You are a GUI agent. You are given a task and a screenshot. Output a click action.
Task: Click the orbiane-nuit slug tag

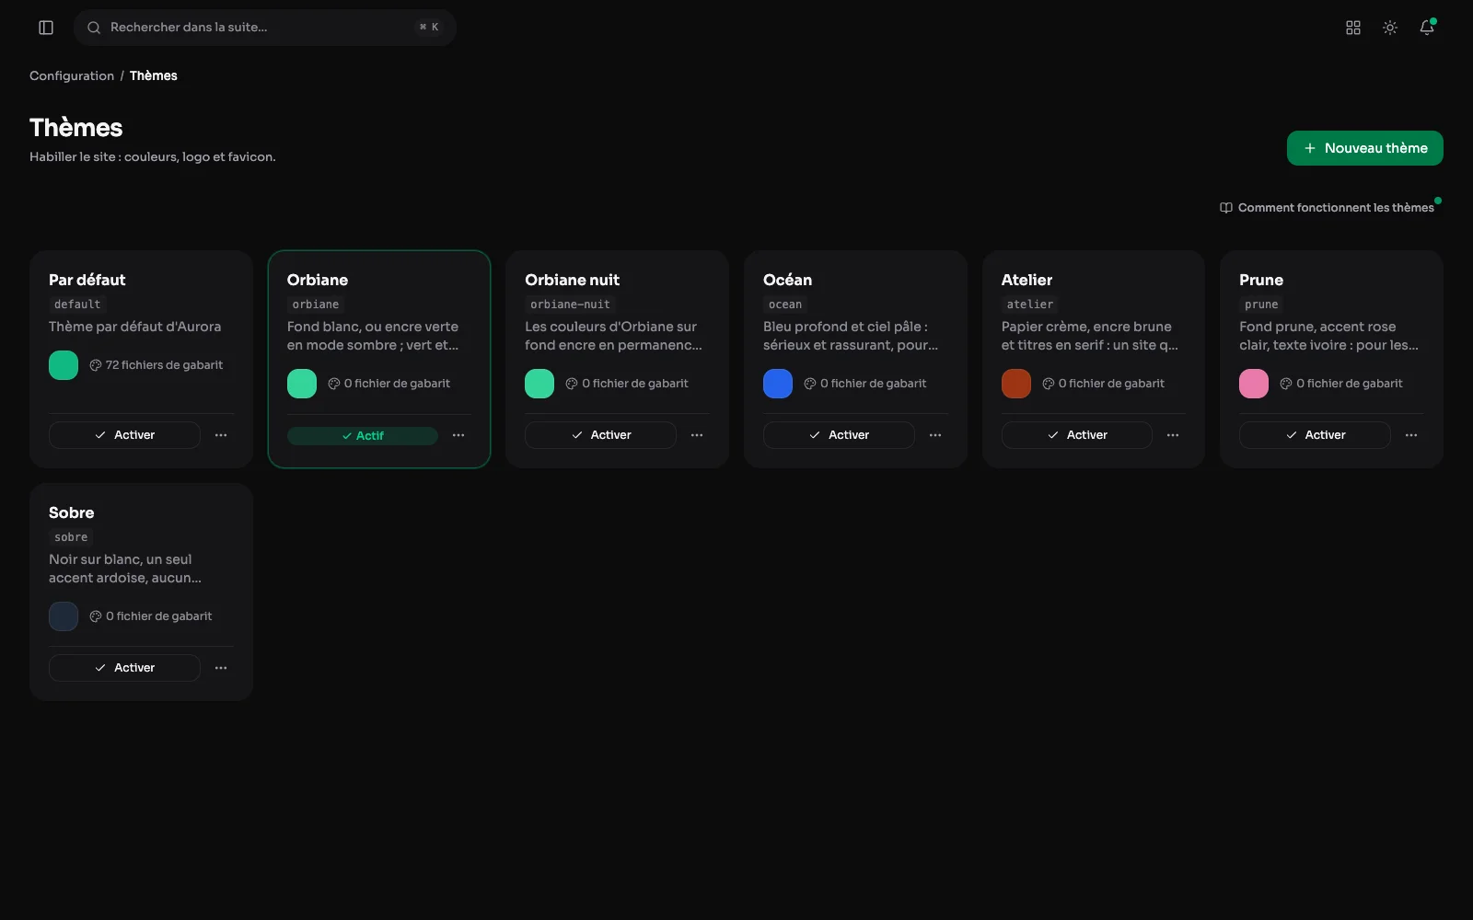tap(571, 305)
